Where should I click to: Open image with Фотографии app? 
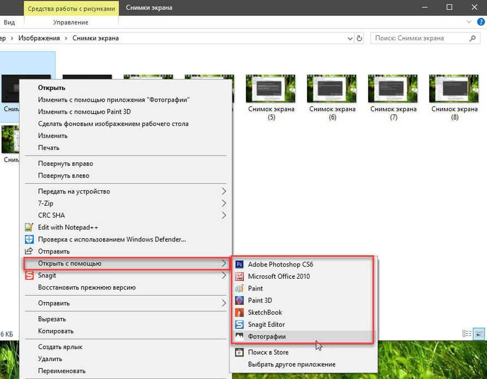pos(267,336)
